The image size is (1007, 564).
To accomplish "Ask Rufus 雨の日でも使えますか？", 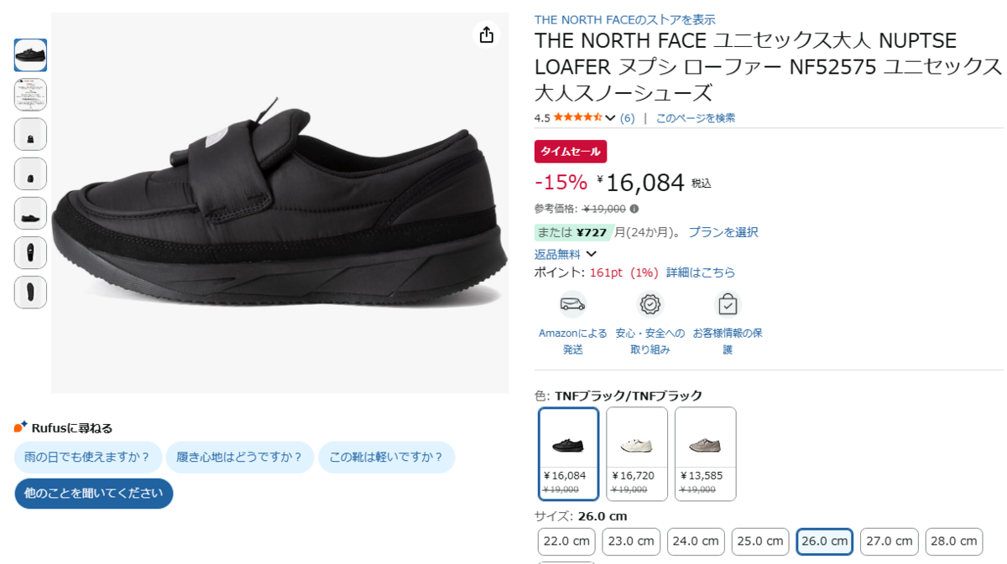I will click(x=87, y=458).
